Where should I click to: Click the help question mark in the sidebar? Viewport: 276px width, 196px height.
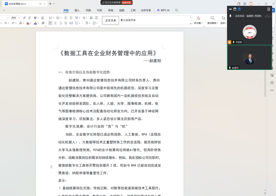click(x=272, y=83)
